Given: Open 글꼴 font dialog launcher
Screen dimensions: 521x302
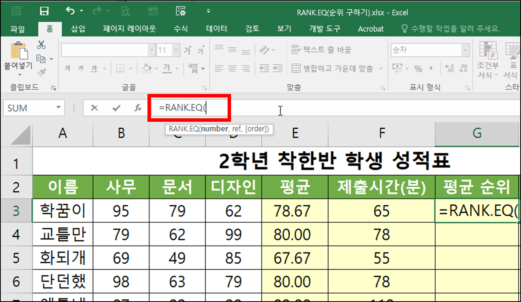Looking at the screenshot, I should point(205,88).
